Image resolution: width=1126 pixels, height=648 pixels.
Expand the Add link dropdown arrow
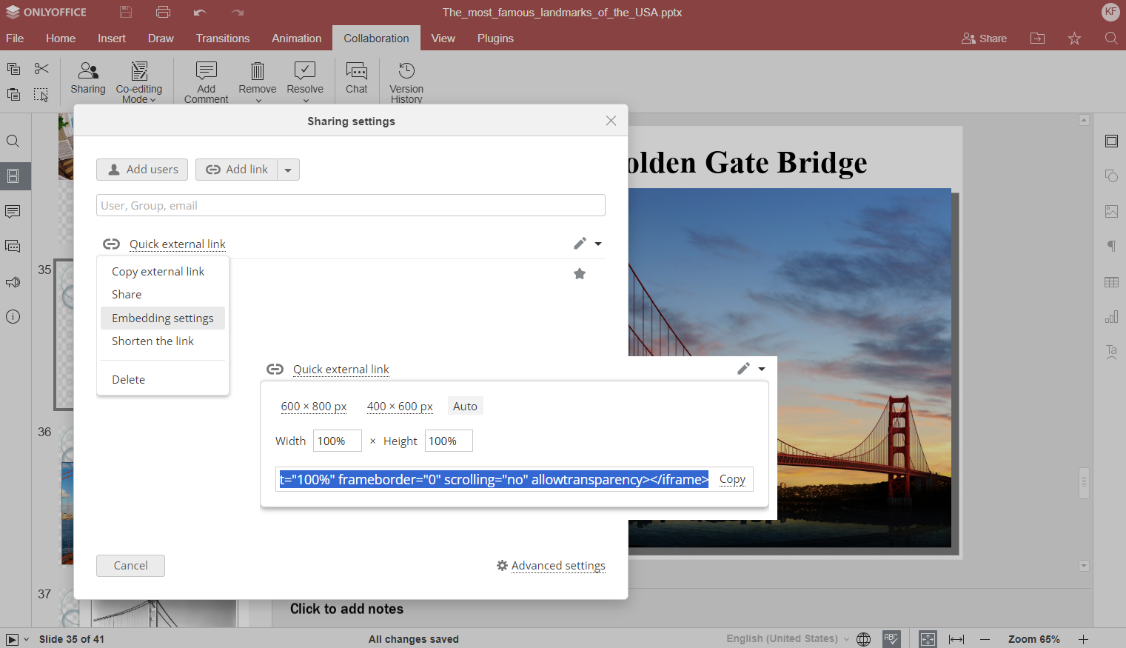288,170
